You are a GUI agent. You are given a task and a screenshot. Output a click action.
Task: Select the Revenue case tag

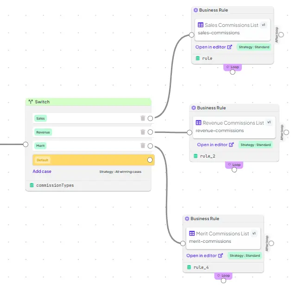tap(43, 132)
